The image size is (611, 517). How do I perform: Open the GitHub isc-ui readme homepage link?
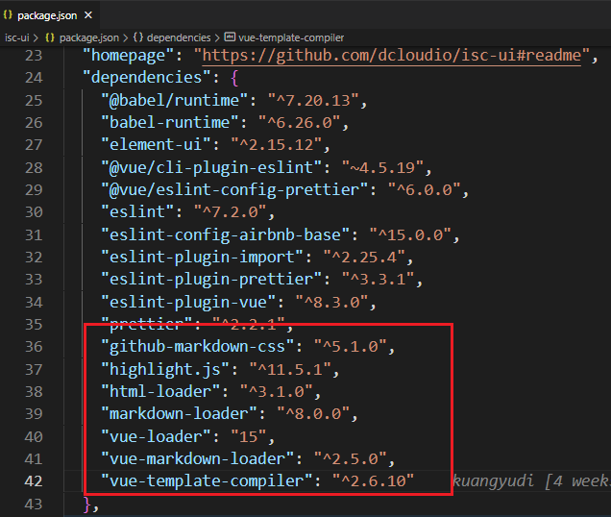[388, 55]
